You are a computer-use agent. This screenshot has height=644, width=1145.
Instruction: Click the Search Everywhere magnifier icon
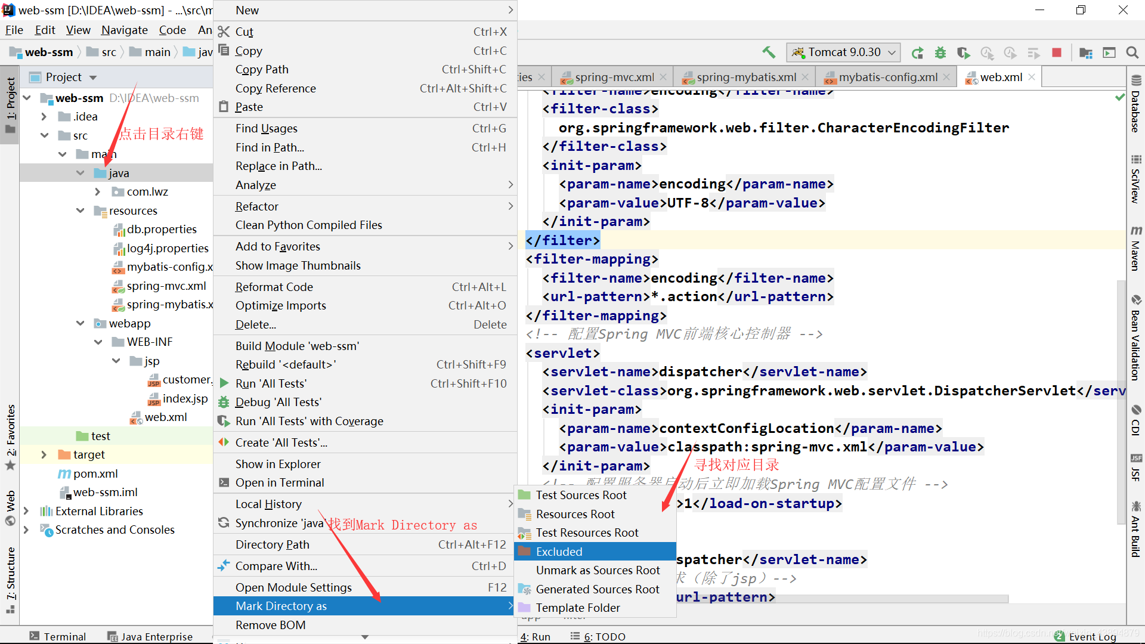pyautogui.click(x=1132, y=52)
